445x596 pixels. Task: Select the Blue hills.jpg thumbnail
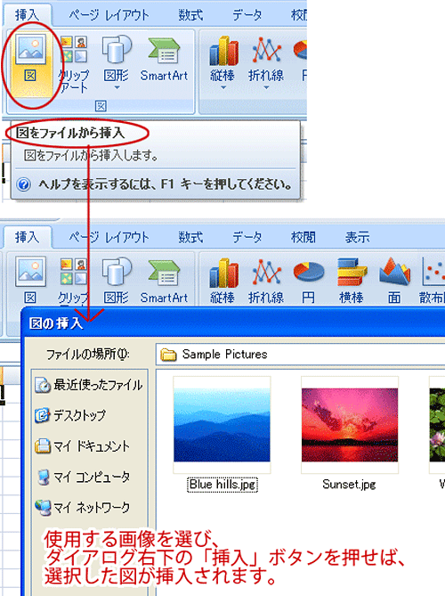(222, 425)
